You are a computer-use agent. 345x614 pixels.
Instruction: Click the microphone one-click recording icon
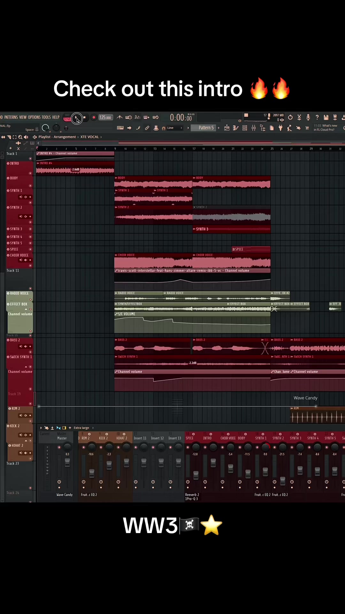pyautogui.click(x=308, y=117)
